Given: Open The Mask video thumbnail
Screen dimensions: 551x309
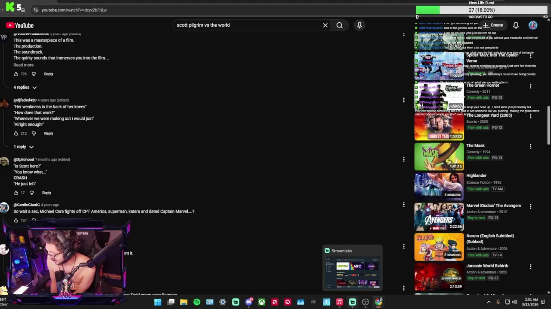Looking at the screenshot, I should pos(439,157).
